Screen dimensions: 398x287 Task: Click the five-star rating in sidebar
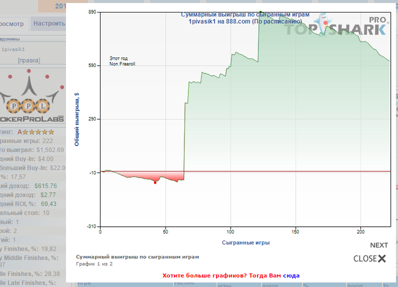pos(38,132)
